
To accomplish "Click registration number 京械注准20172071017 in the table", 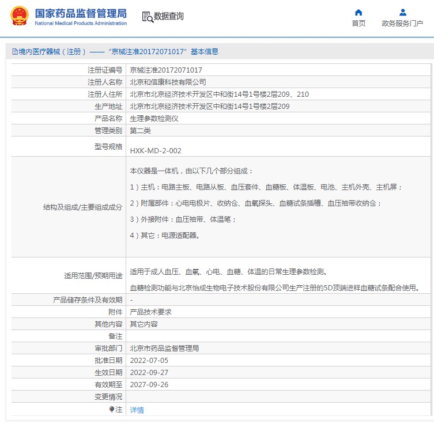I will coord(166,70).
